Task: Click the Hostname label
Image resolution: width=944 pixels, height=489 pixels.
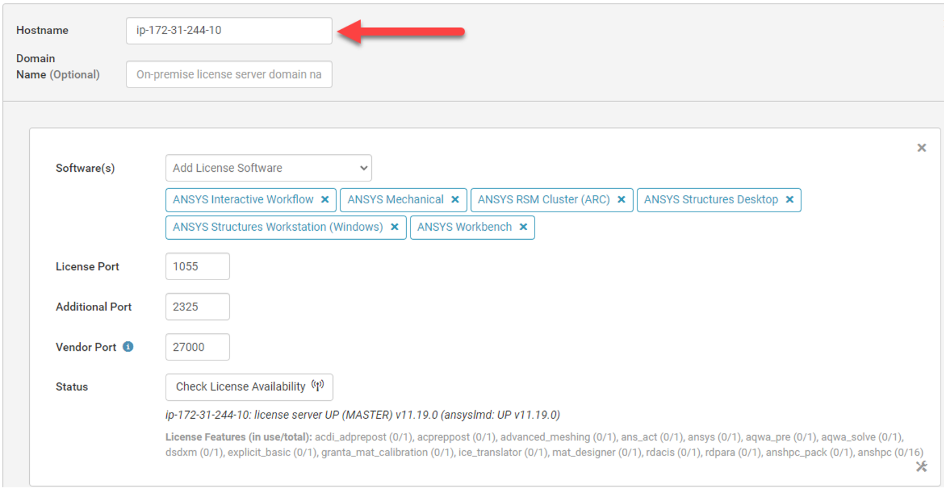Action: [x=42, y=30]
